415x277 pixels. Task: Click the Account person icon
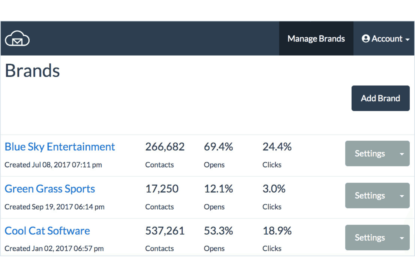[x=365, y=39]
